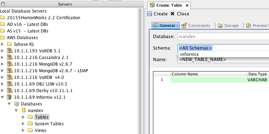Image resolution: width=269 pixels, height=134 pixels.
Task: Click the VoltDB v4.0 server icon
Action: tap(10, 77)
